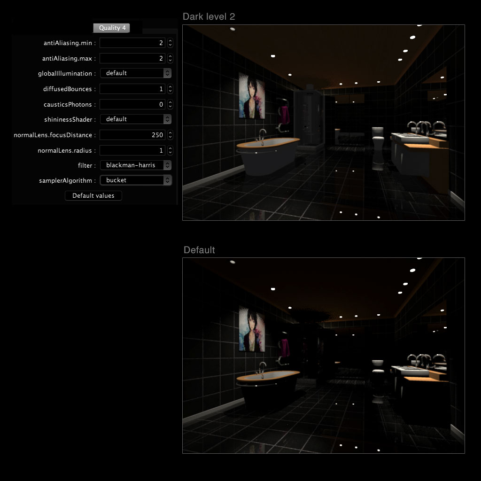
Task: Click the shininessShader label
Action: 70,120
